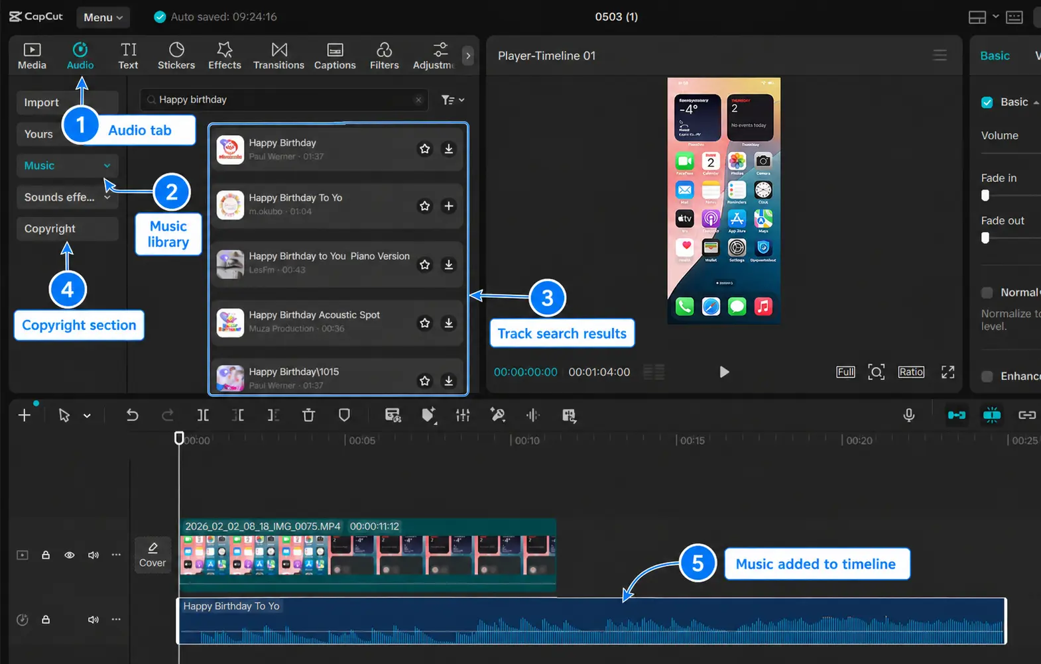1041x664 pixels.
Task: Open the Copyright section
Action: point(67,229)
